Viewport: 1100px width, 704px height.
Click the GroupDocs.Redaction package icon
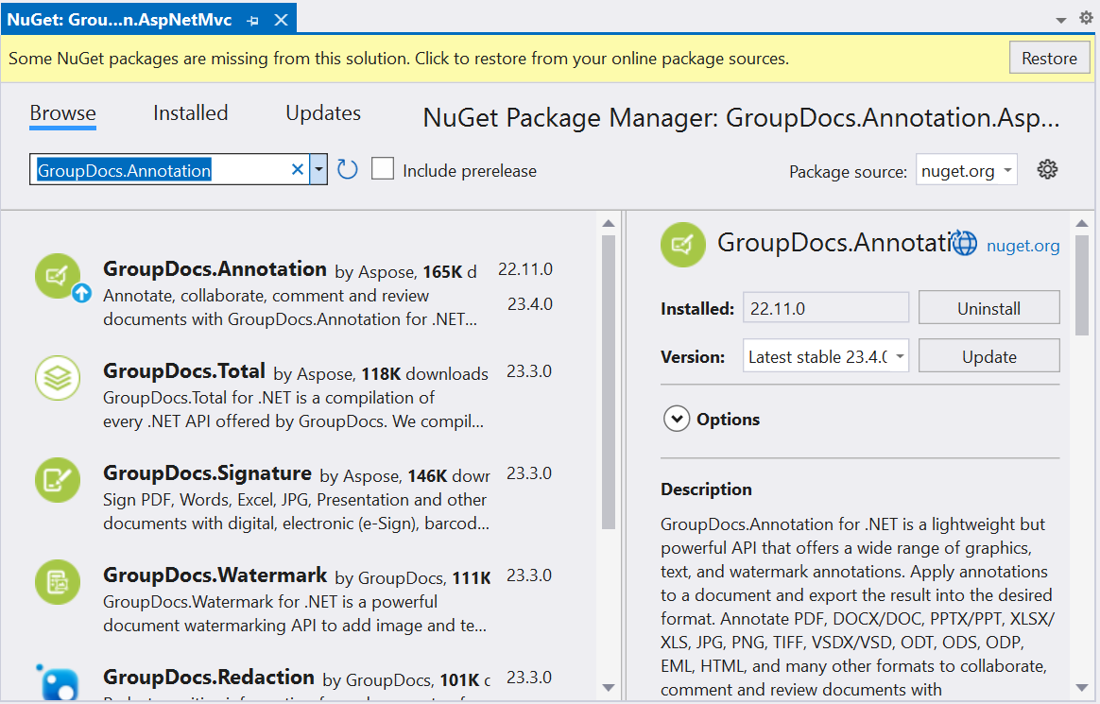pos(58,682)
